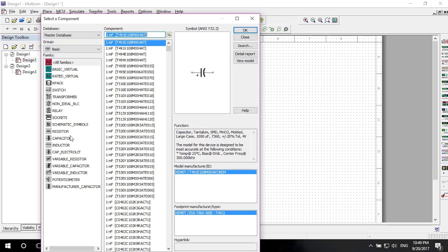Open the Transfer menu
Viewport: 448px width, 252px height.
tap(96, 12)
